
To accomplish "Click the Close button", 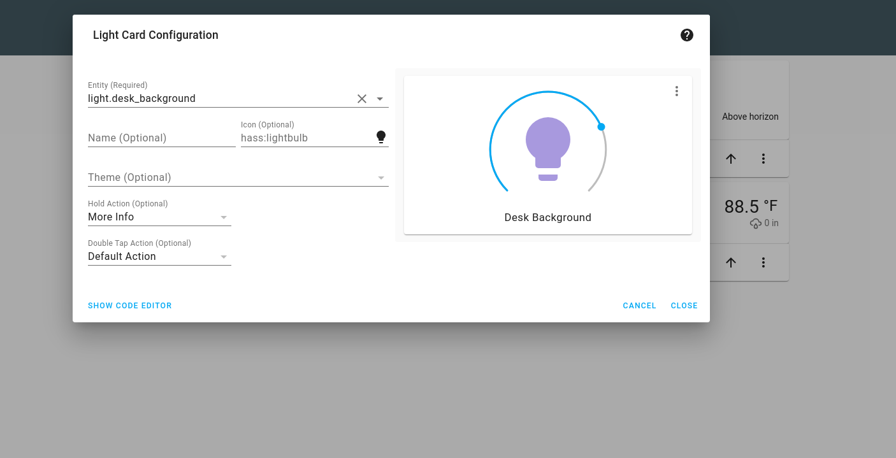I will click(x=684, y=305).
